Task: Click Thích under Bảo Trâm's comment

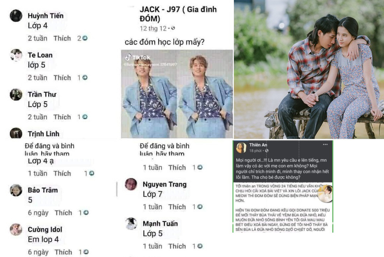Action: [63, 213]
